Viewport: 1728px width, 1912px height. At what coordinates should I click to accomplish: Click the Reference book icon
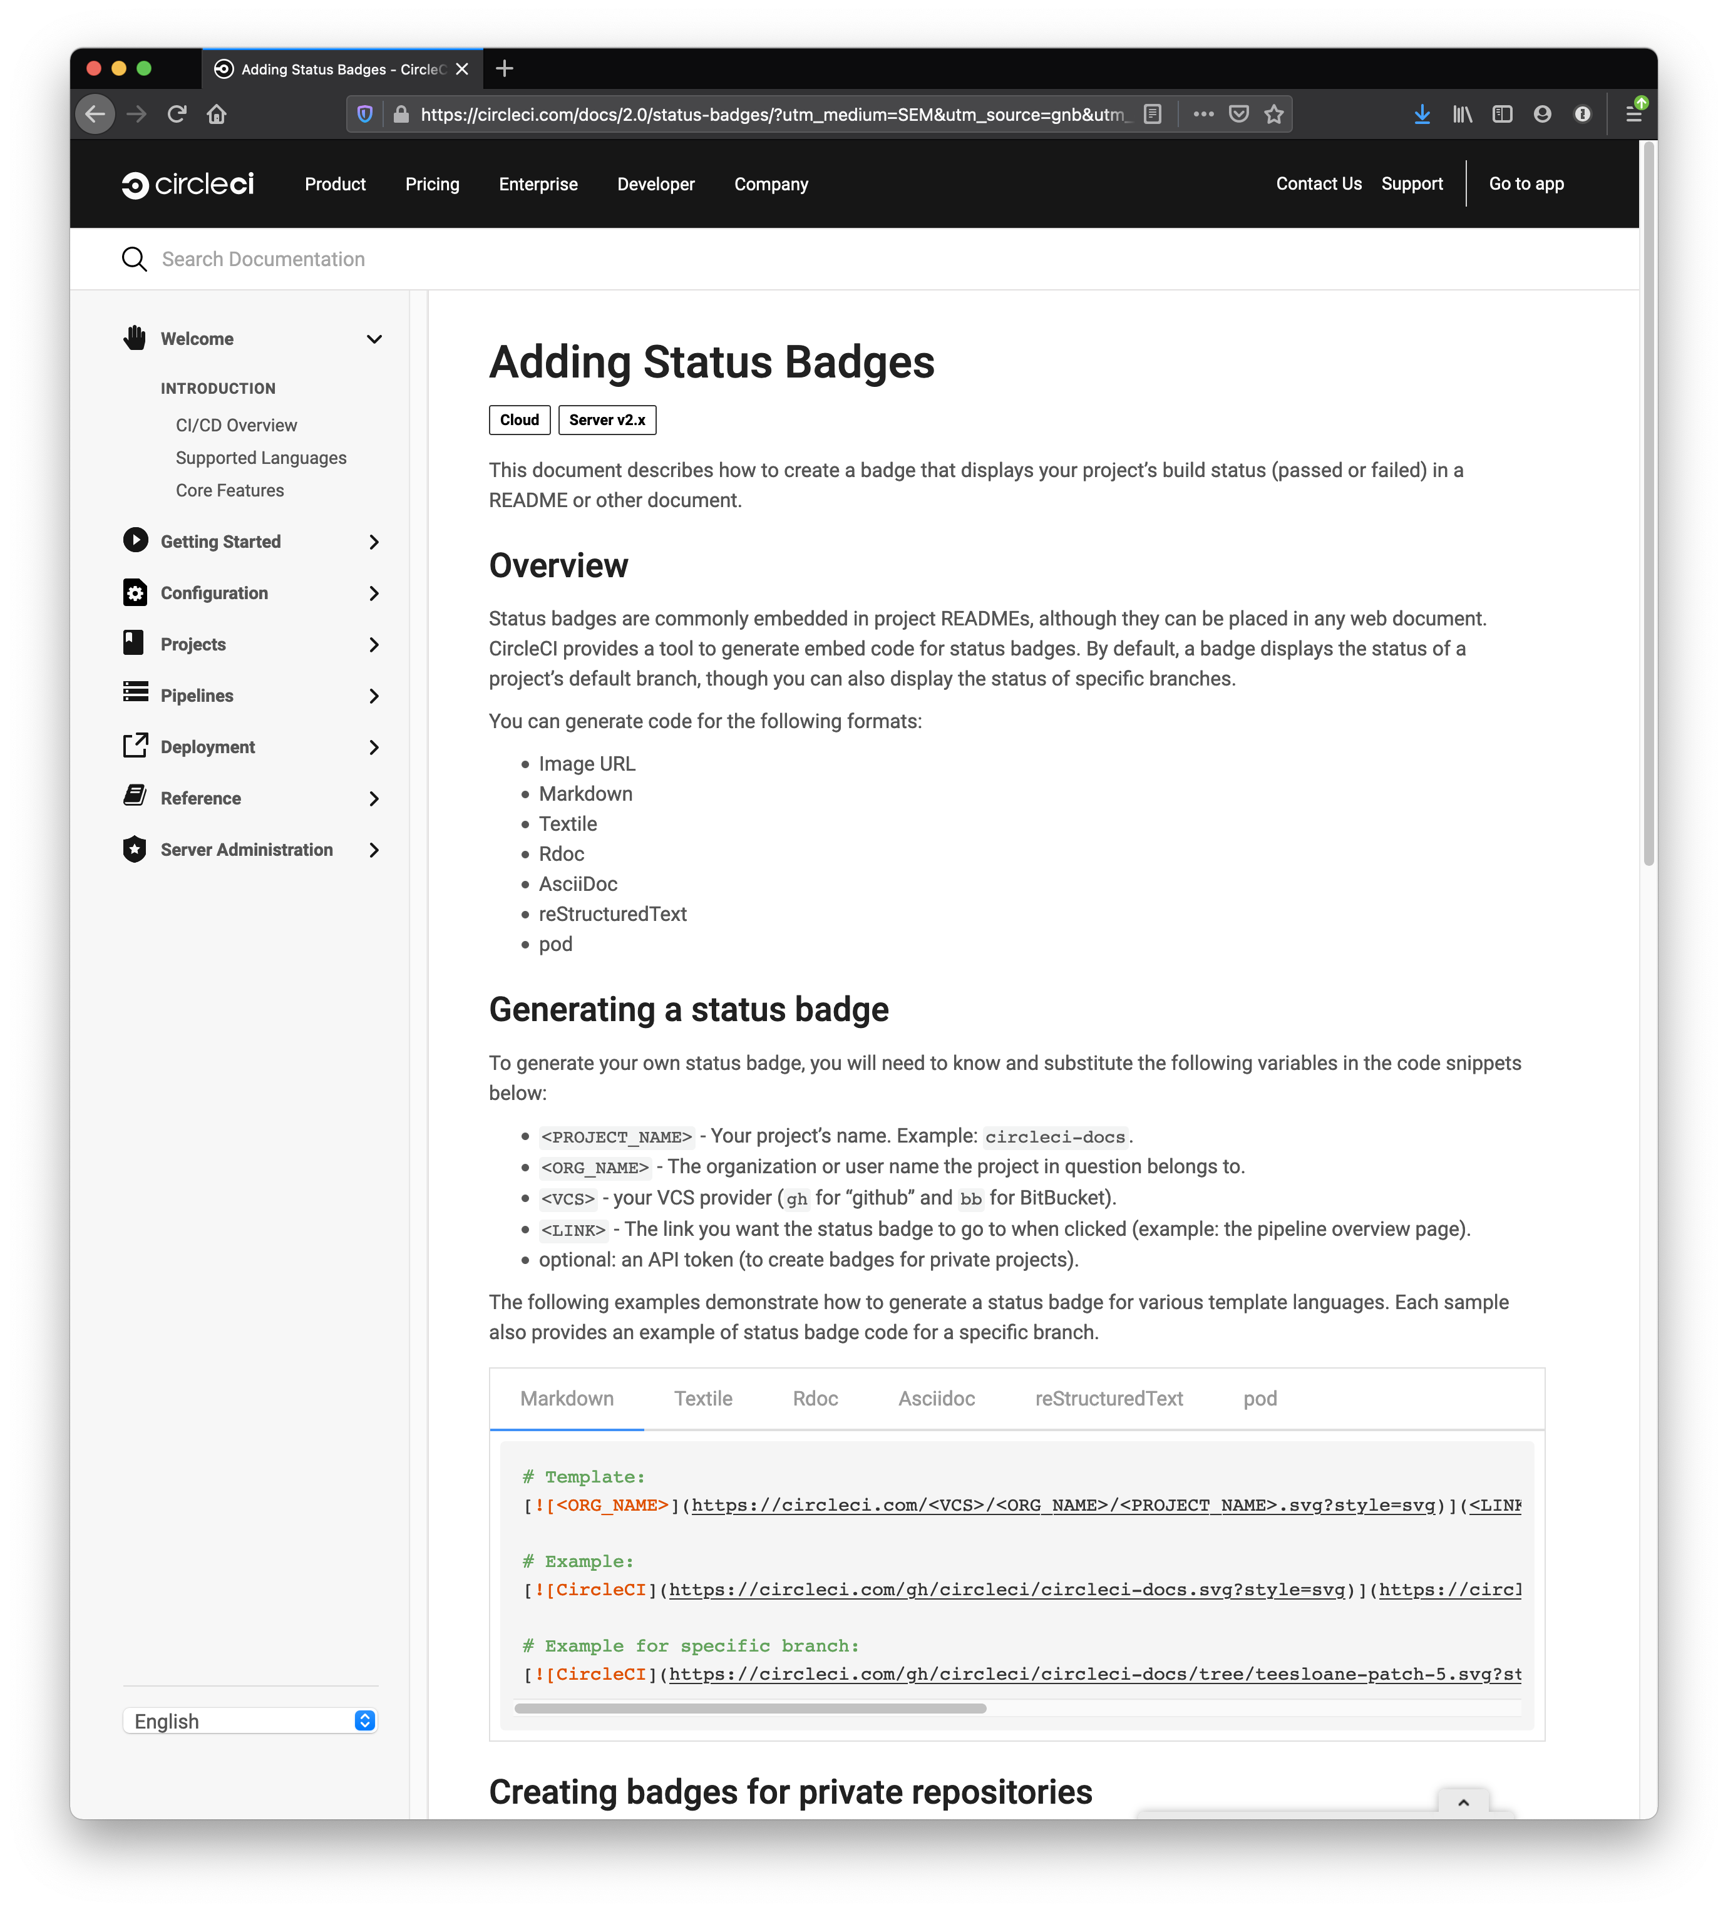tap(136, 798)
